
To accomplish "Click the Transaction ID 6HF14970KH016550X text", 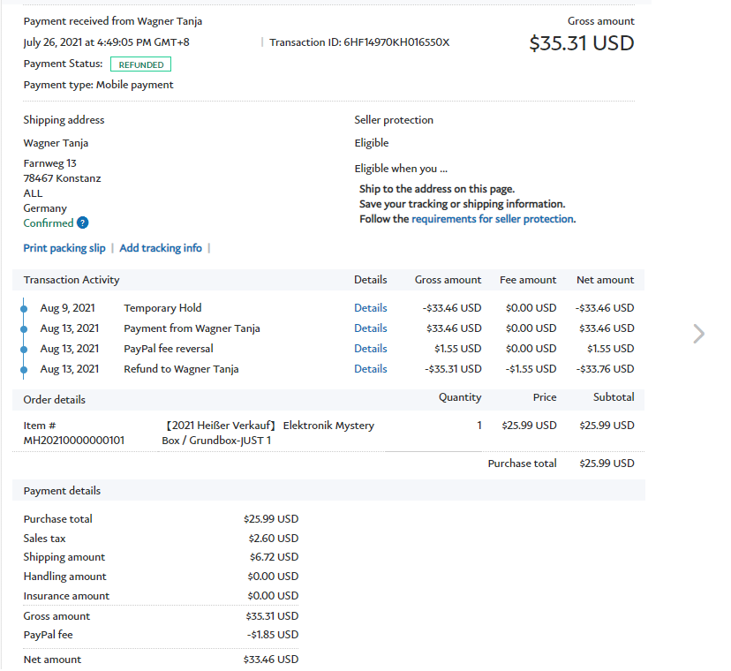I will click(359, 42).
